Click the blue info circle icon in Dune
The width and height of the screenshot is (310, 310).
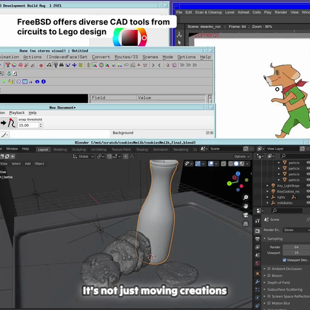(43, 81)
